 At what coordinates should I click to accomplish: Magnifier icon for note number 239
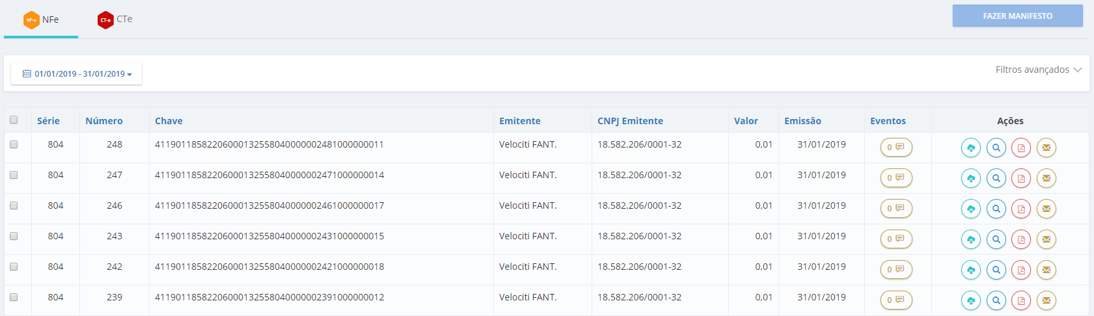pyautogui.click(x=996, y=300)
